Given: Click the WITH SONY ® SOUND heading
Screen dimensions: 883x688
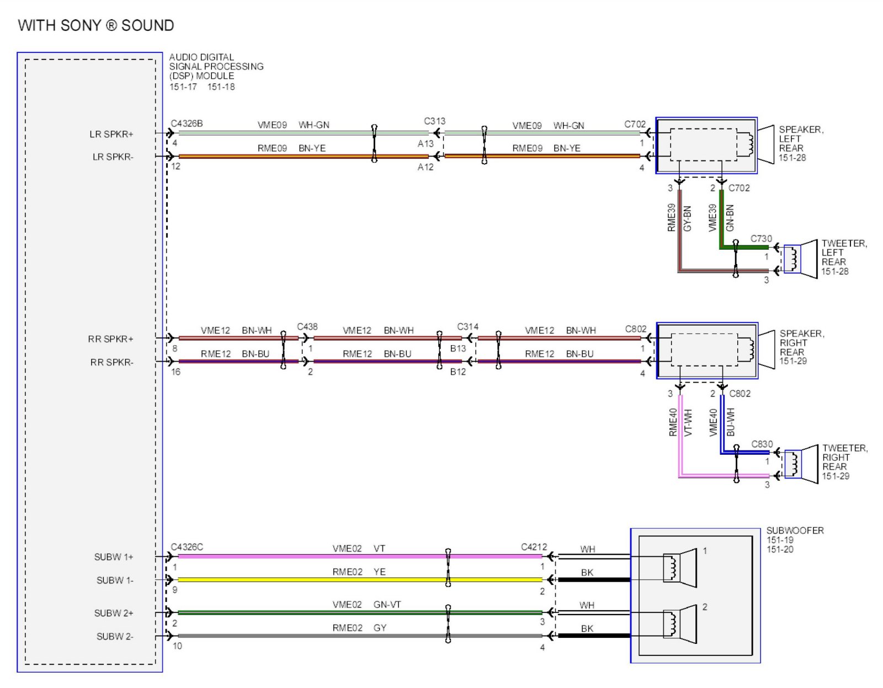Looking at the screenshot, I should tap(96, 25).
